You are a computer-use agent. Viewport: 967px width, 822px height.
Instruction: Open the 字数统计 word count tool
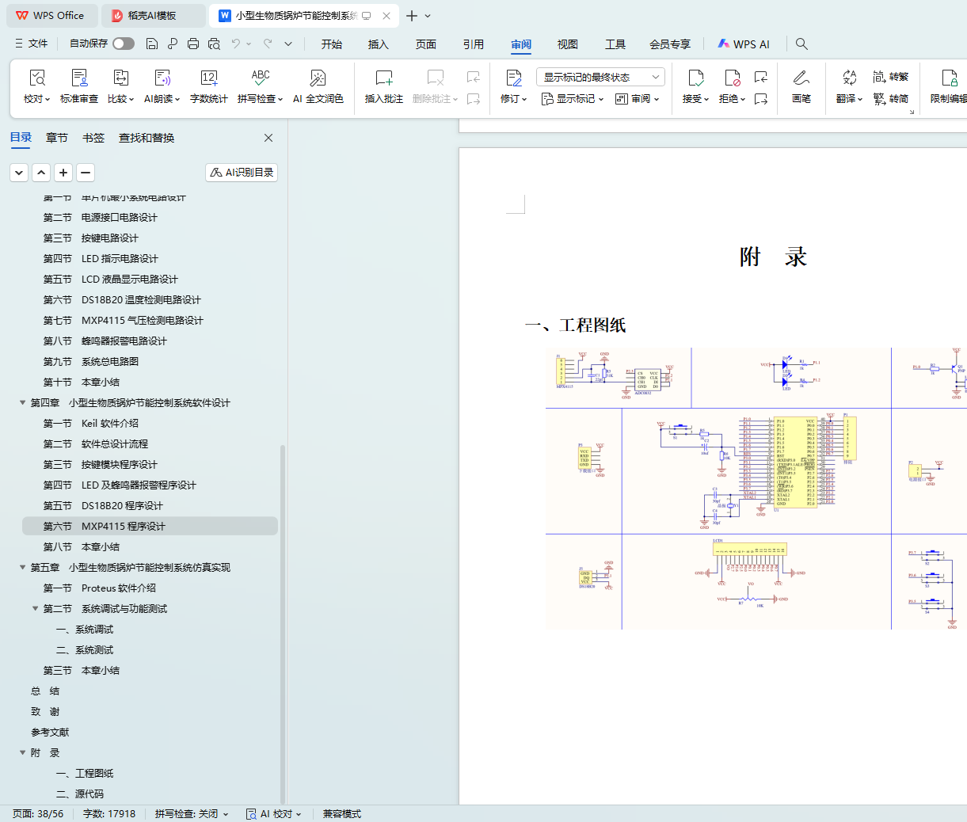208,78
